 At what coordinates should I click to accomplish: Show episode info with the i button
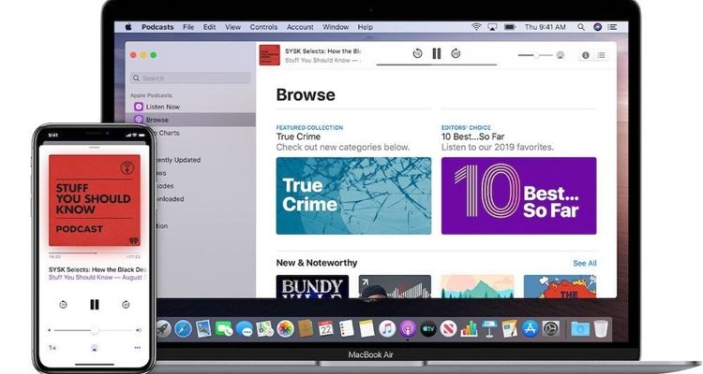click(586, 55)
